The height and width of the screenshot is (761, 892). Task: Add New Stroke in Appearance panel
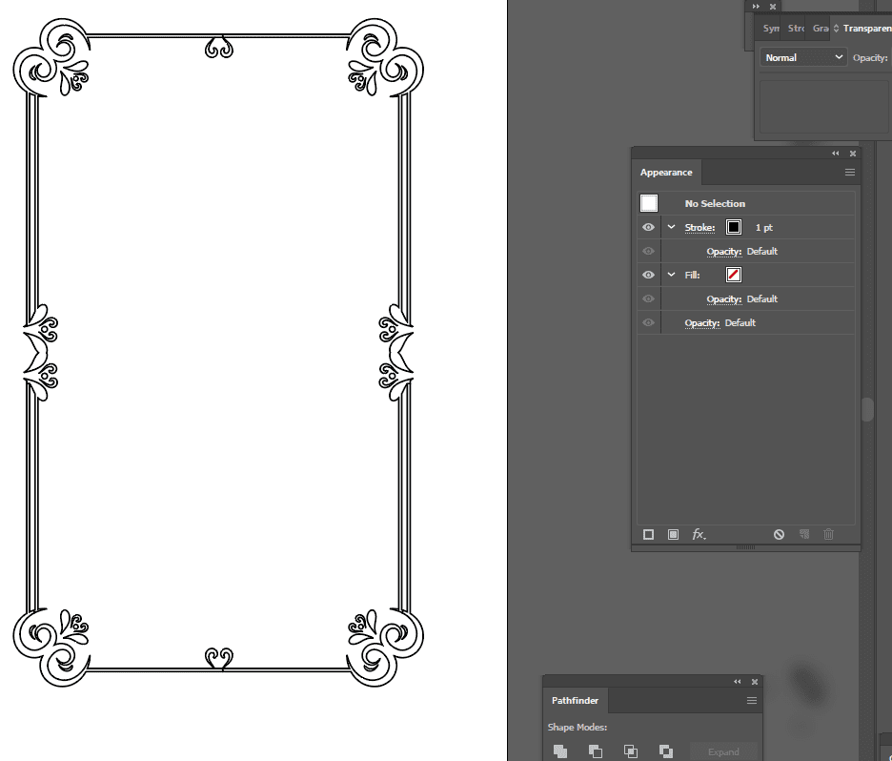point(649,534)
